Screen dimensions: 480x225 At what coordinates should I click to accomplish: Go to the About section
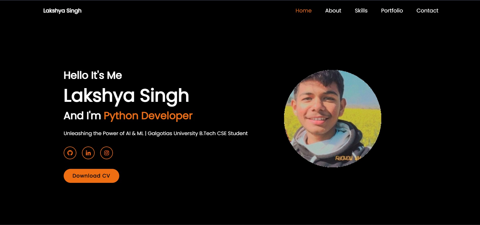click(333, 11)
